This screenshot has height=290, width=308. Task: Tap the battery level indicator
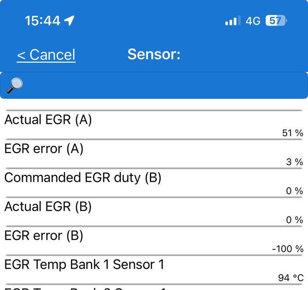[x=276, y=20]
